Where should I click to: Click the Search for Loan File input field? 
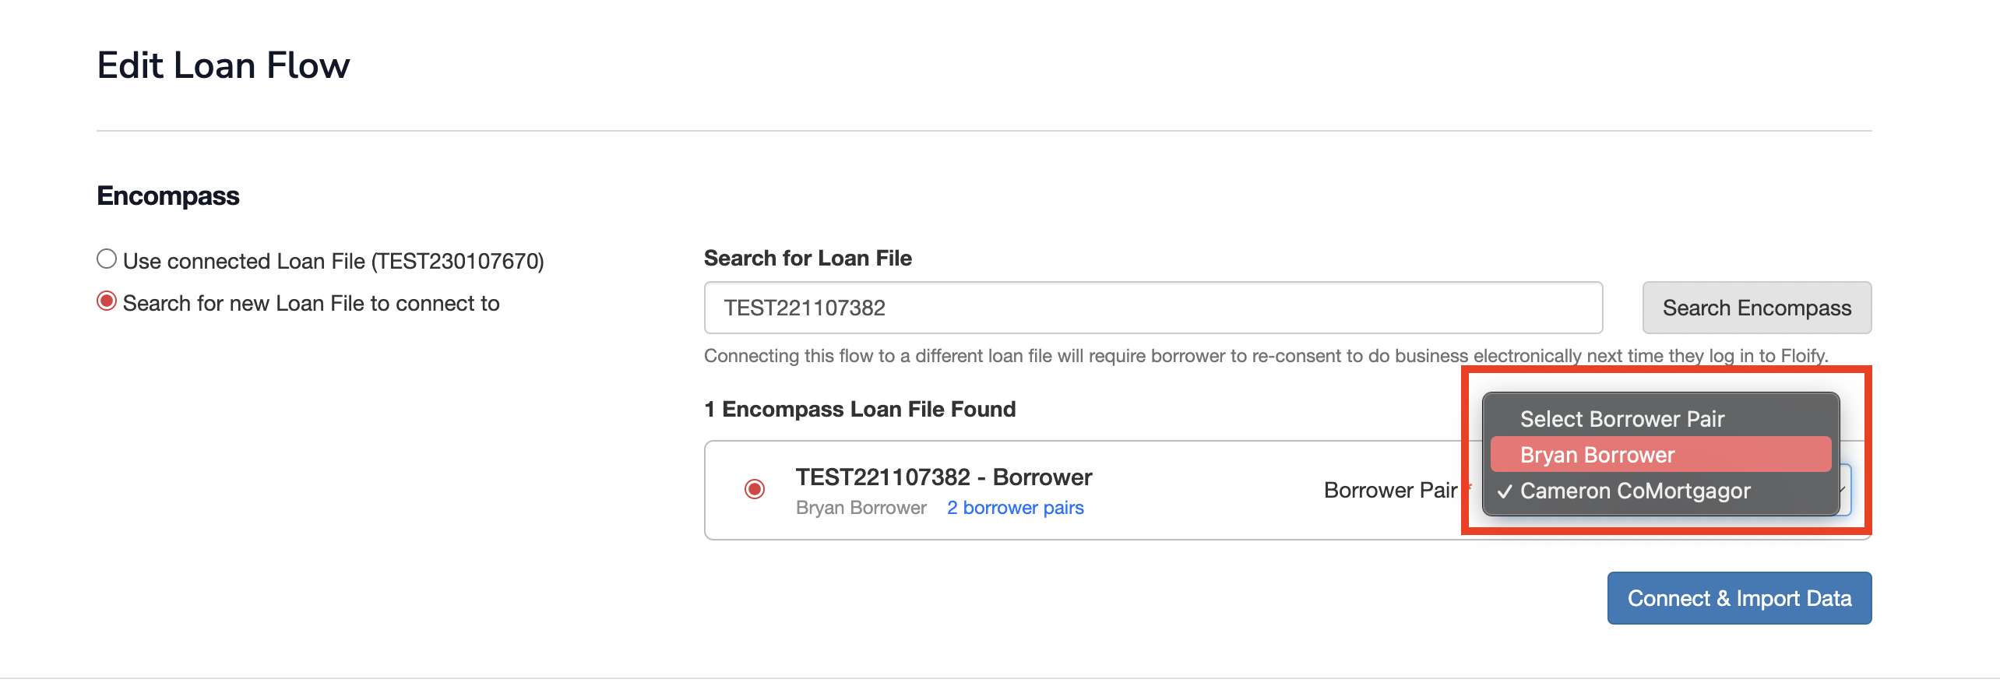(1153, 308)
